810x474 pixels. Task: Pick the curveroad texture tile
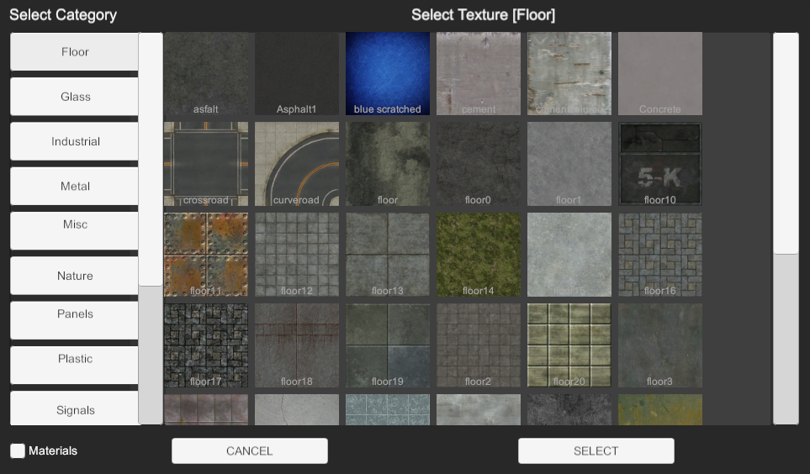(297, 164)
